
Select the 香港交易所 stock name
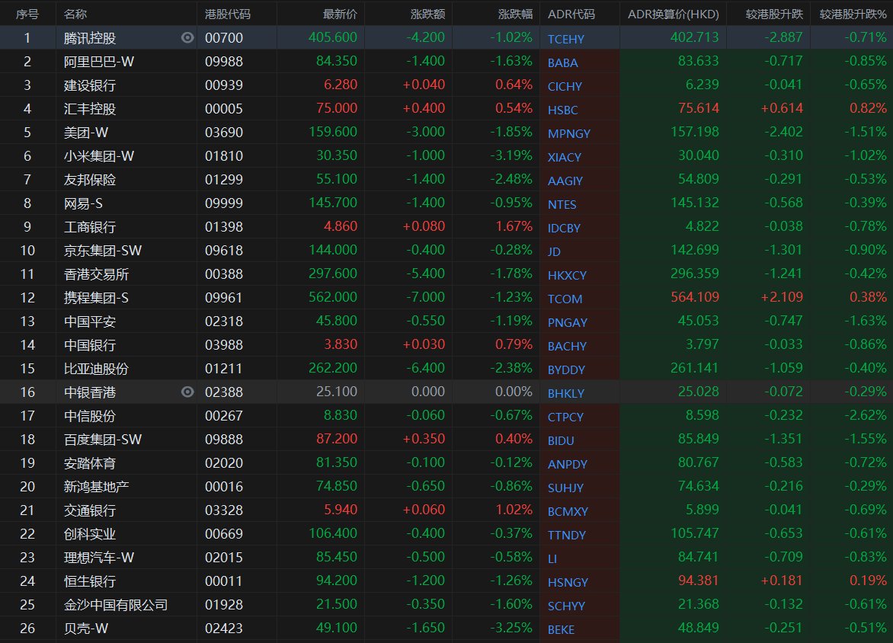(x=96, y=274)
